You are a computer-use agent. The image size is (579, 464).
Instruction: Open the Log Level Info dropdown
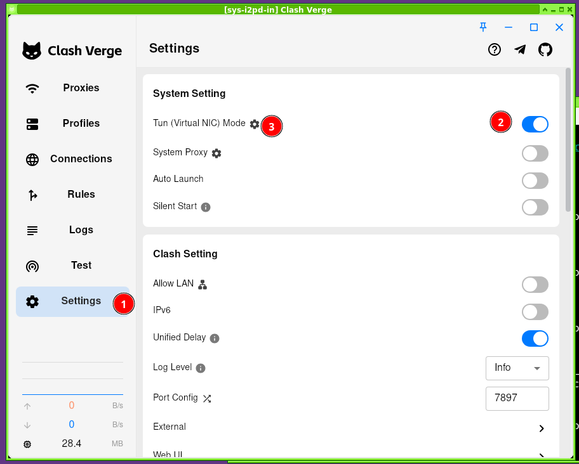[x=517, y=368]
